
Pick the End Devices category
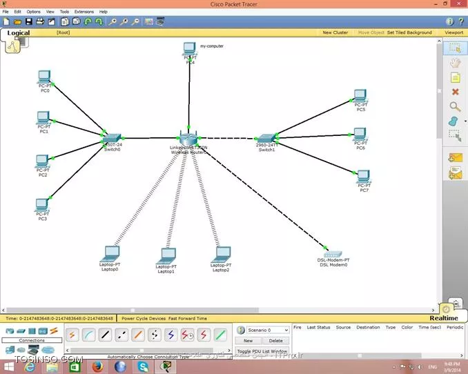click(x=10, y=350)
